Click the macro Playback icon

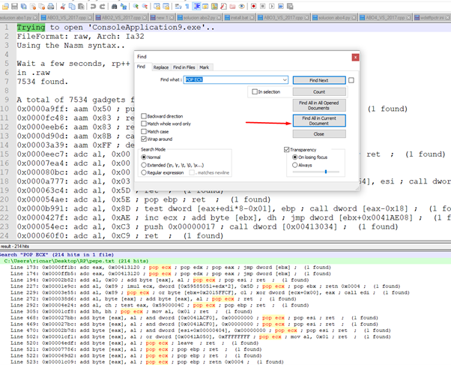(x=271, y=6)
